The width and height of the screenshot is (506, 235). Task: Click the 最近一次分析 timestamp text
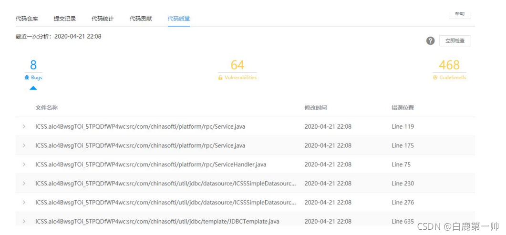click(58, 36)
